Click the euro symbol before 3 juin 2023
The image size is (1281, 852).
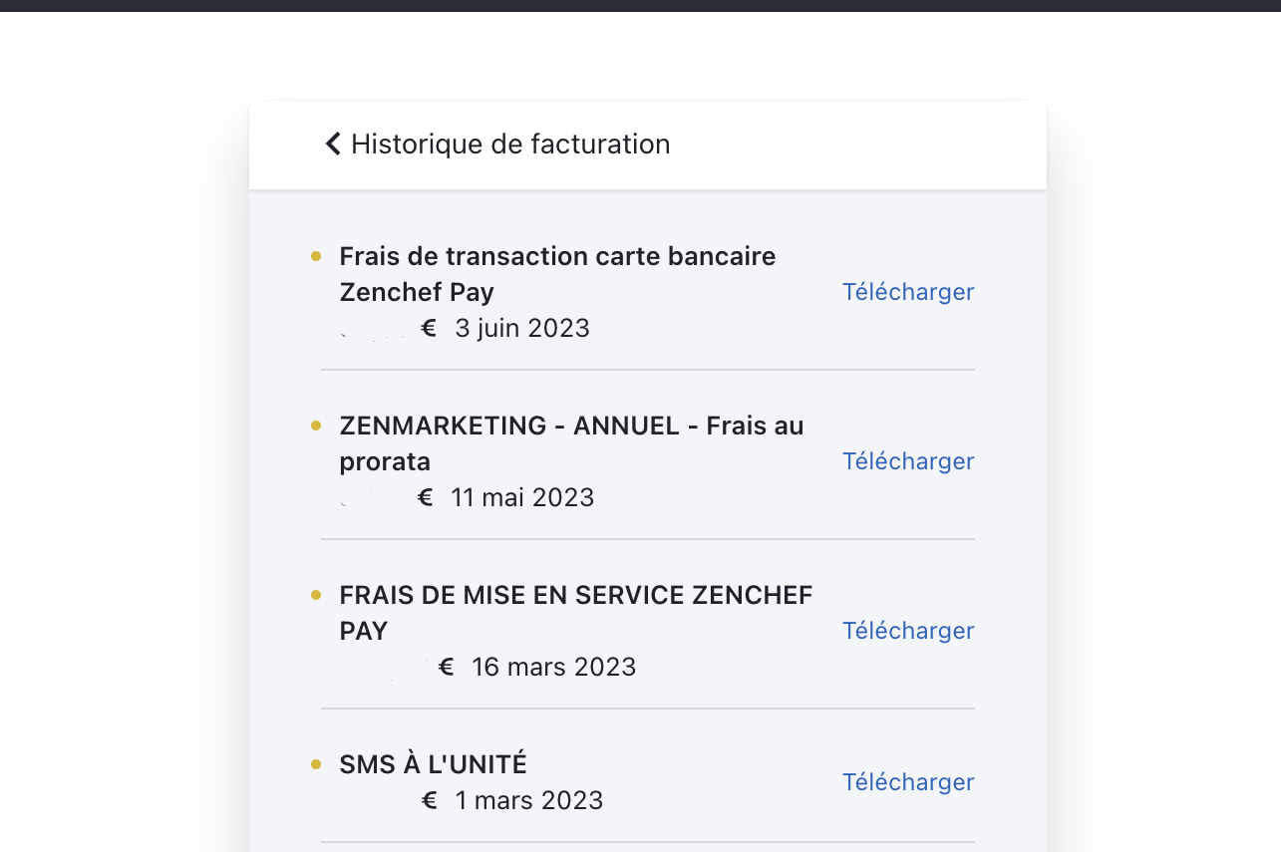[430, 328]
